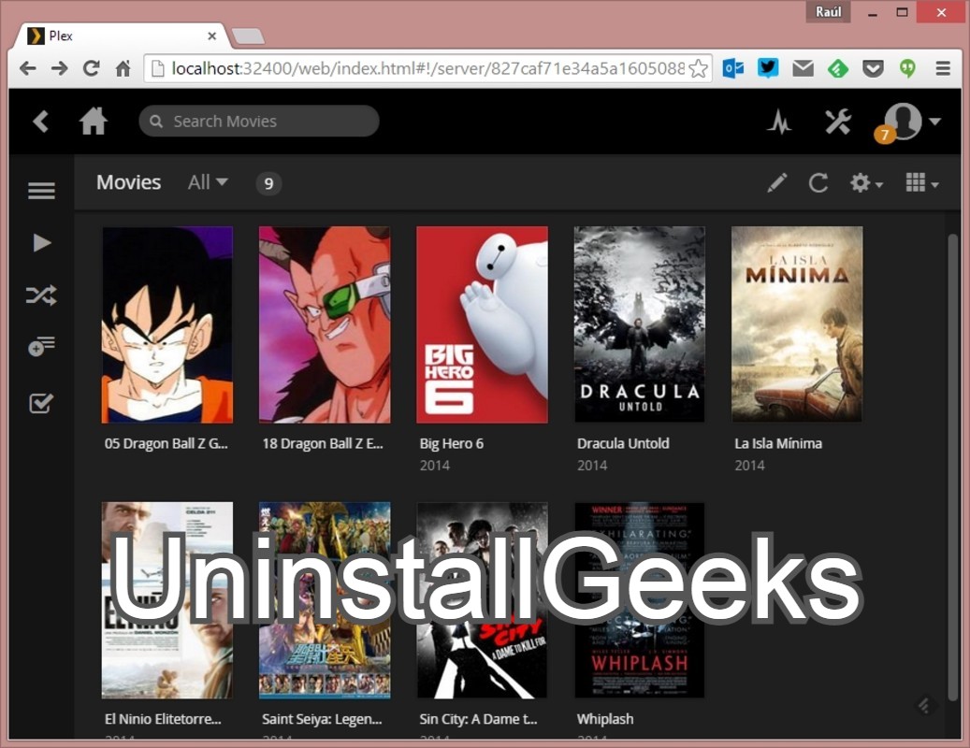Open the 18 Dragon Ball Z poster

325,324
